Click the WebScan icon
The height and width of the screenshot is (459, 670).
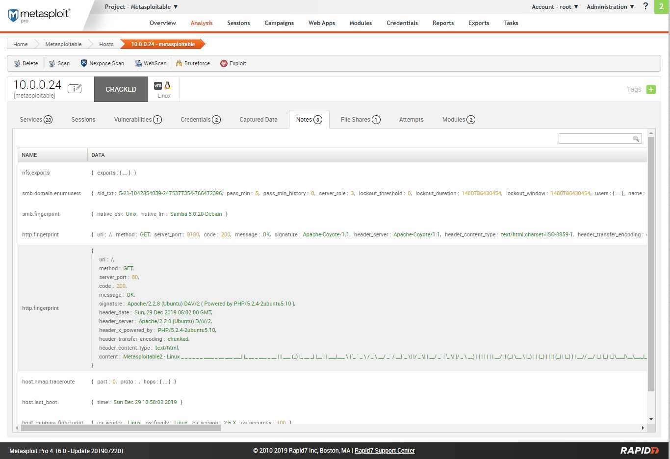point(138,63)
